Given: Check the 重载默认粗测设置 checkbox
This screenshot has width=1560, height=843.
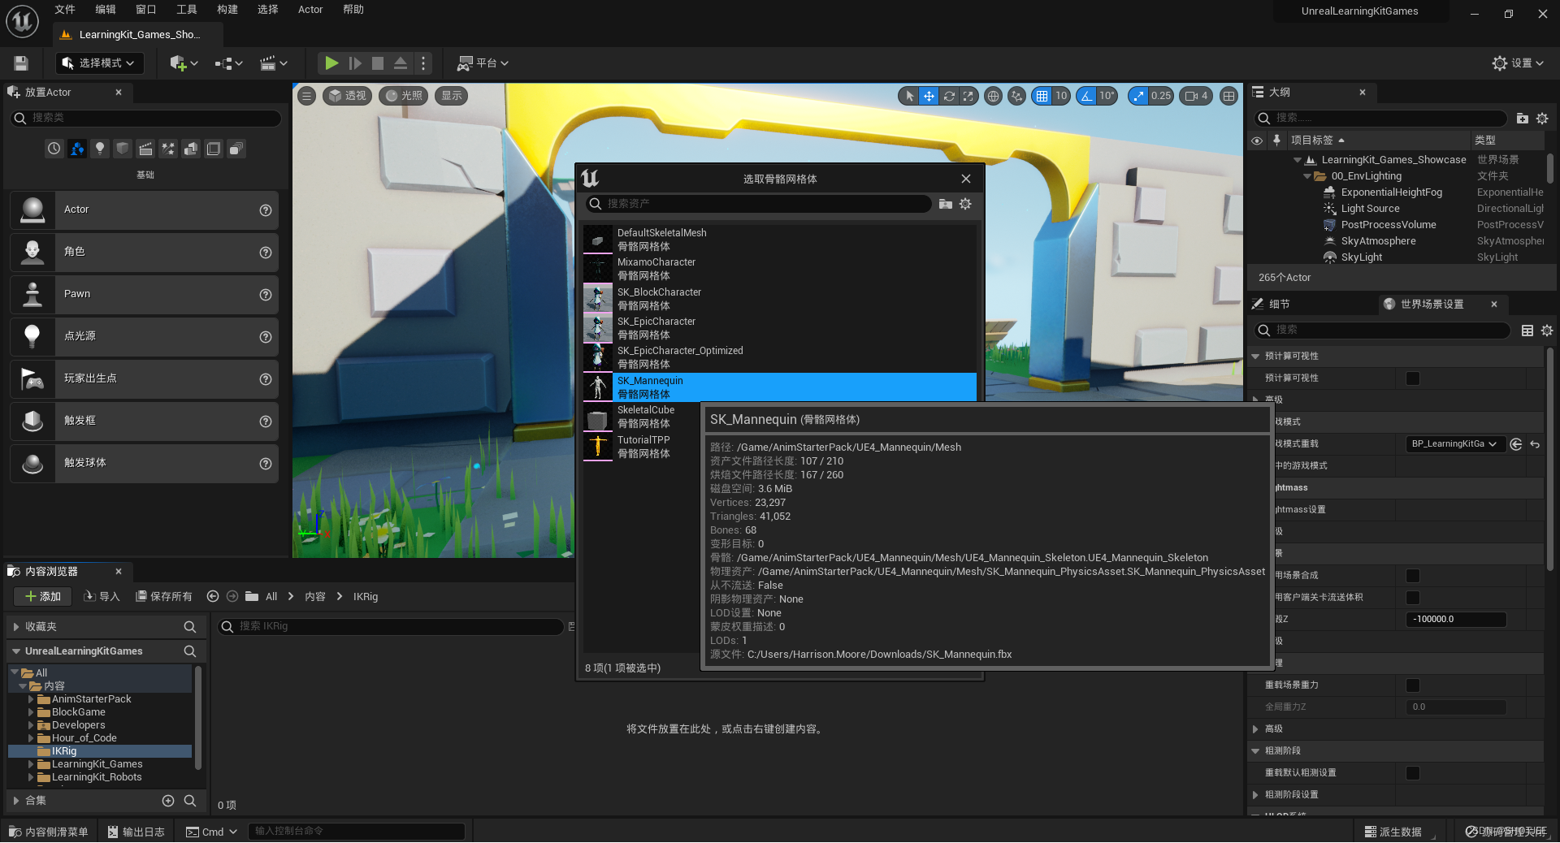Looking at the screenshot, I should pos(1413,773).
